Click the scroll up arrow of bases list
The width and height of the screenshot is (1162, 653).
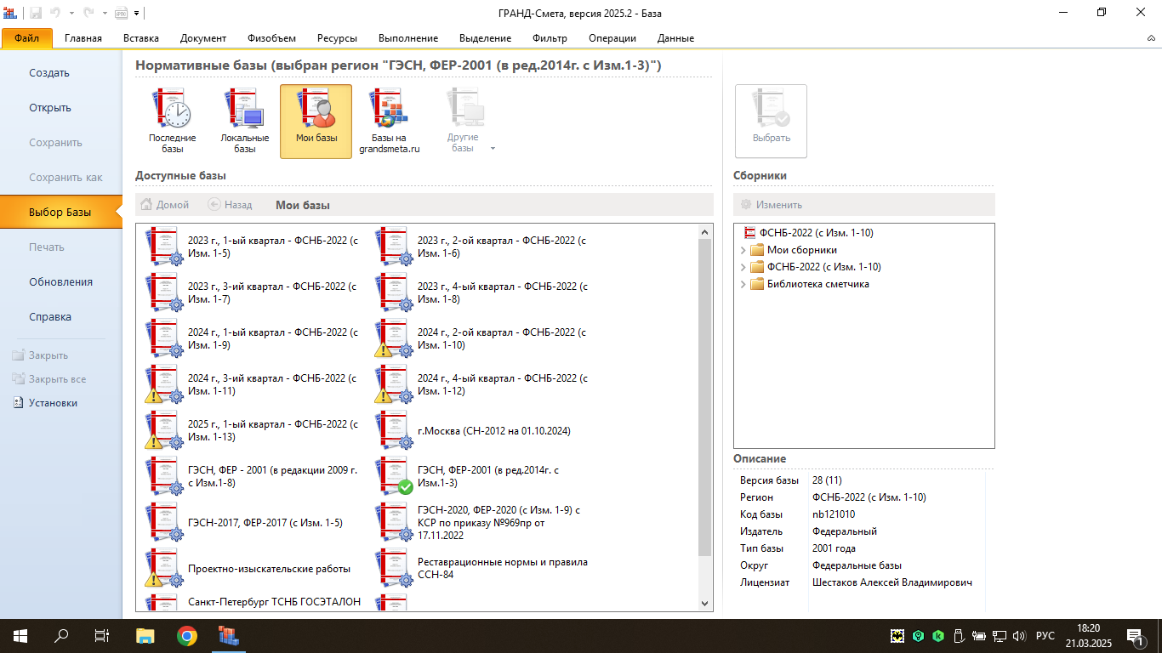pyautogui.click(x=705, y=231)
